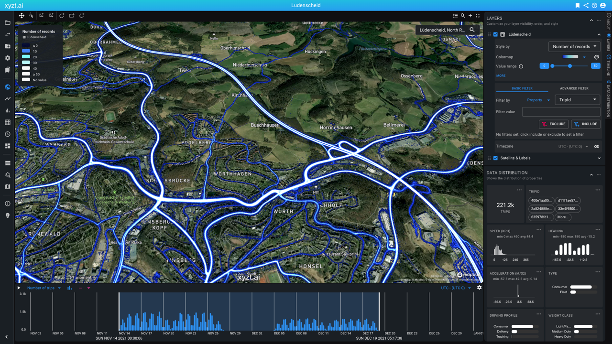
Task: Click the xyzt.ai logo
Action: [13, 5]
